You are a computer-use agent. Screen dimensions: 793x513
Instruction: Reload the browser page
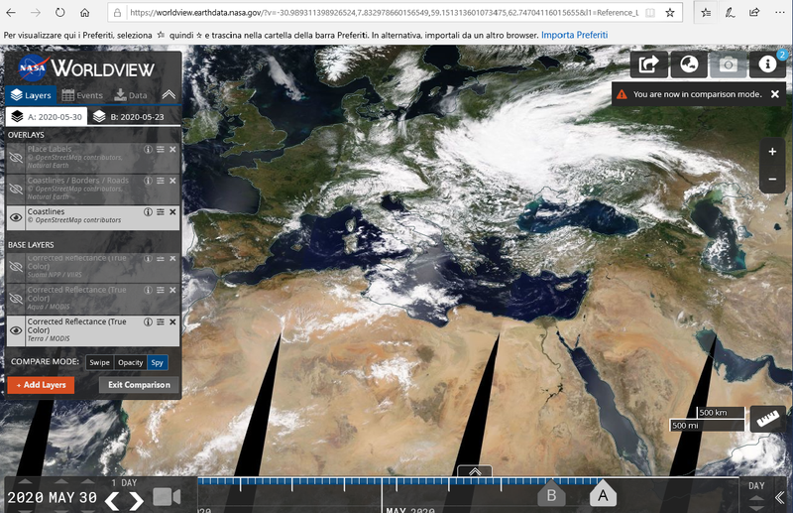pos(59,13)
